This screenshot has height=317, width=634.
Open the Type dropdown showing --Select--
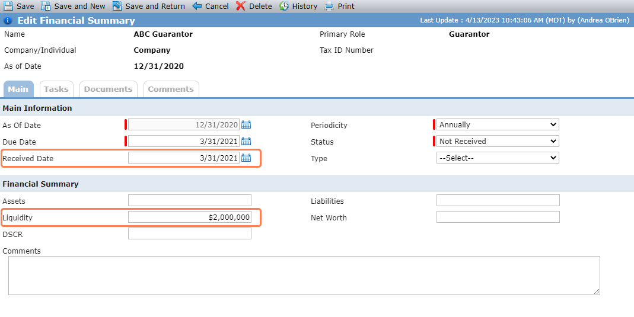coord(498,158)
